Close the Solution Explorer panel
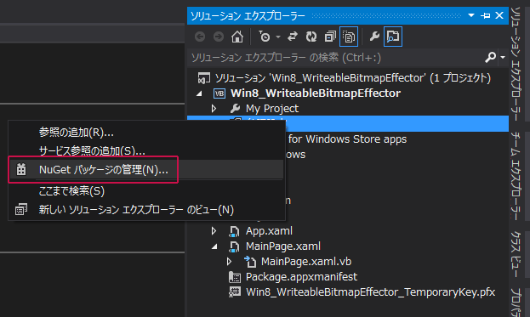530x317 pixels. (x=499, y=15)
